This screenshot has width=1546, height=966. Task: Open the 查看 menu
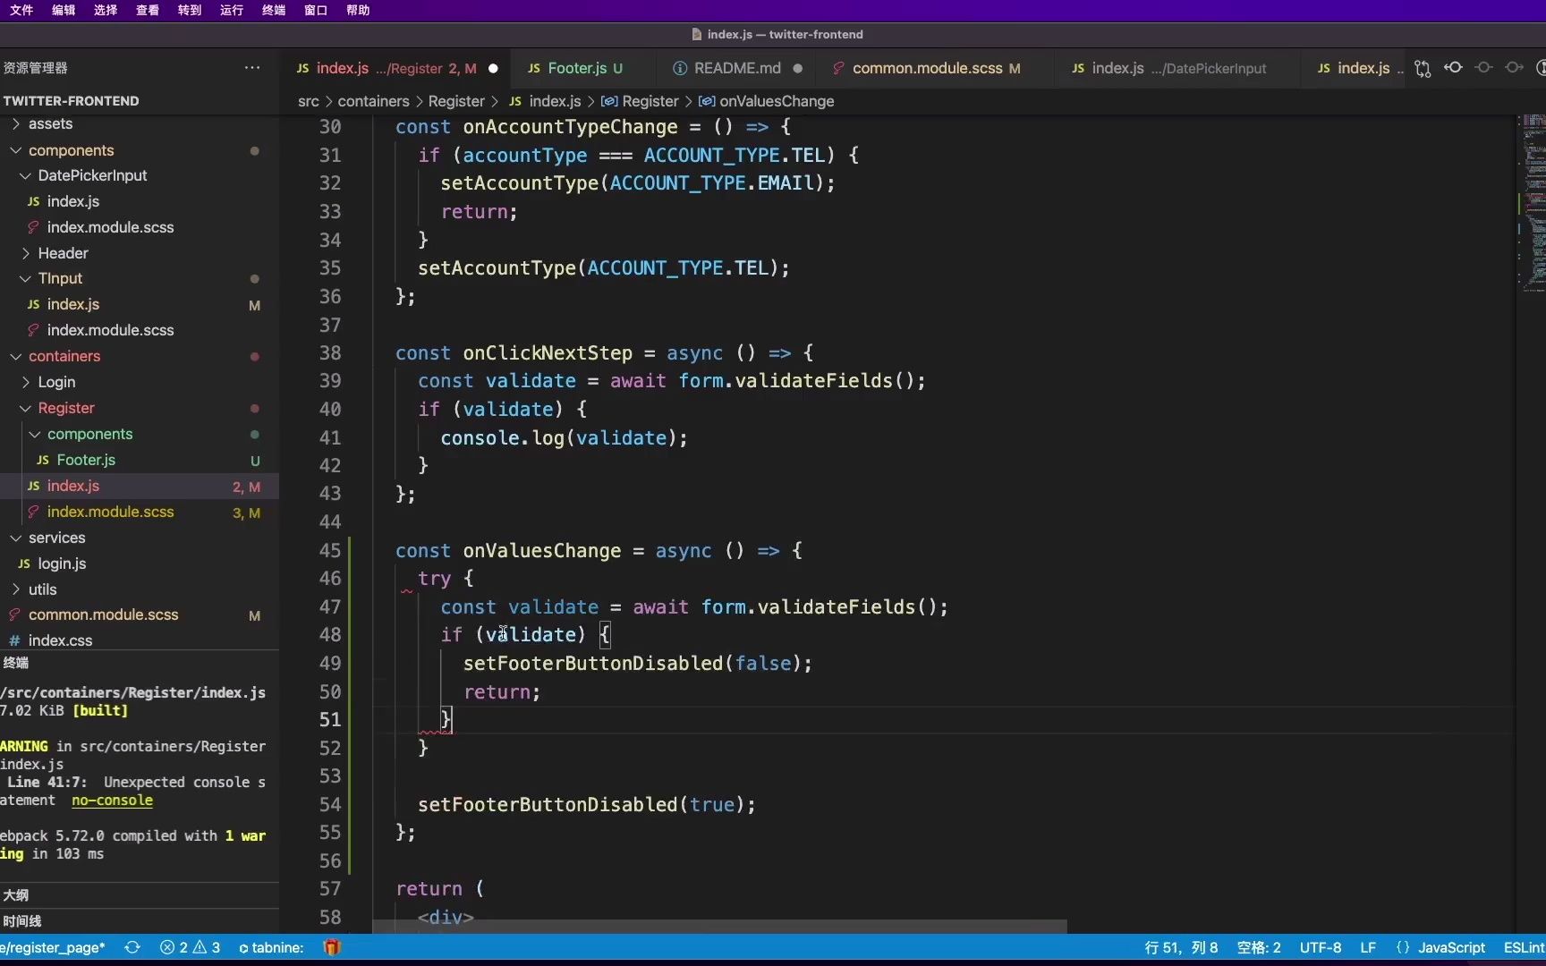148,10
